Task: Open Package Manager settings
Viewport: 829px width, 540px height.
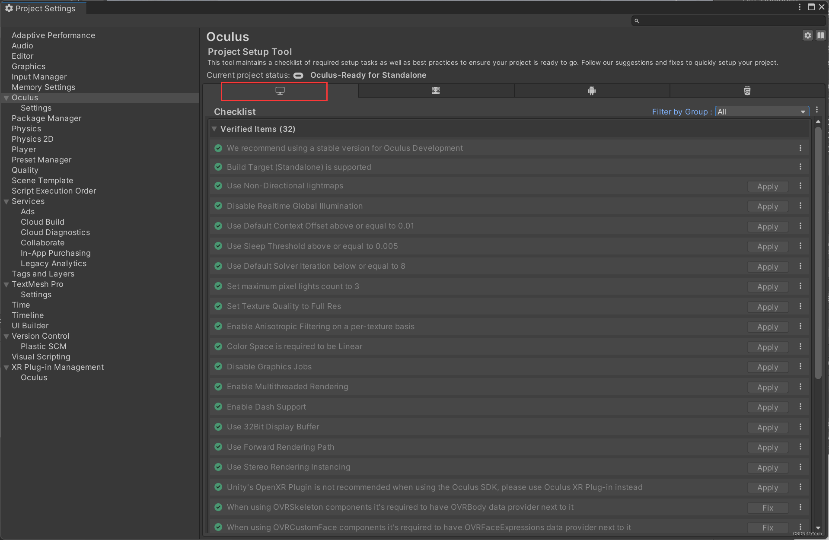Action: [x=46, y=118]
